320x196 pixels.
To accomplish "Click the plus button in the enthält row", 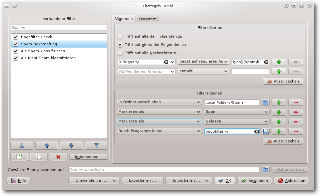I will point(279,72).
